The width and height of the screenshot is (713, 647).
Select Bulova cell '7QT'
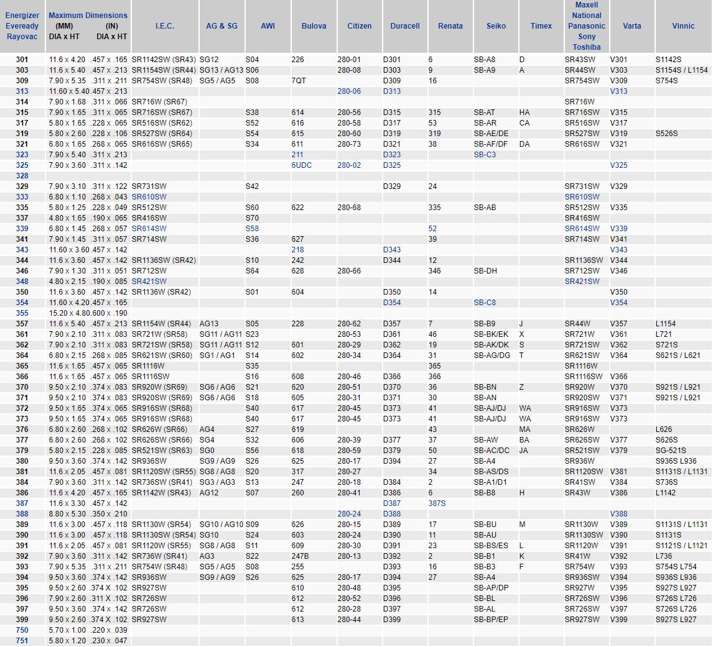[x=298, y=81]
